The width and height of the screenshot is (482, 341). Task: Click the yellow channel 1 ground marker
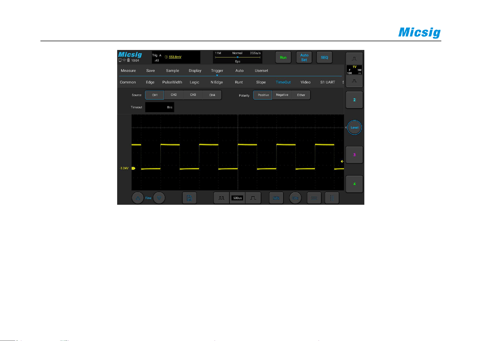[x=133, y=168]
